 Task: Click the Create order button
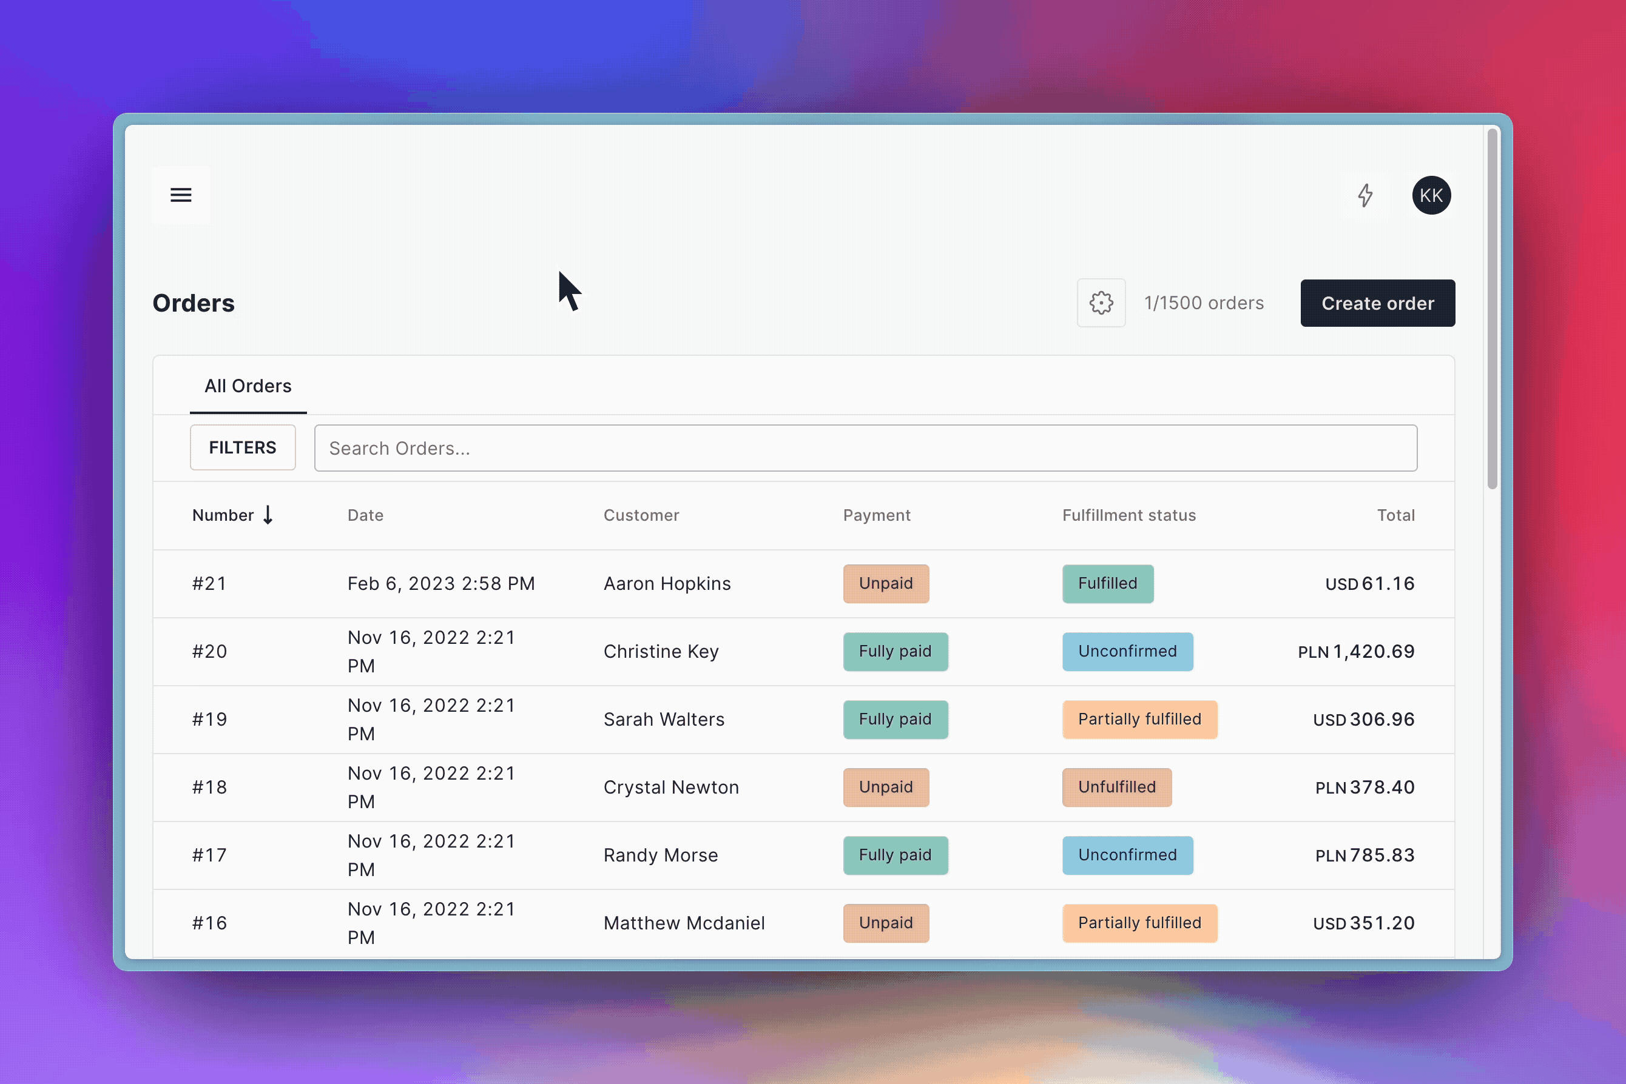pos(1377,303)
